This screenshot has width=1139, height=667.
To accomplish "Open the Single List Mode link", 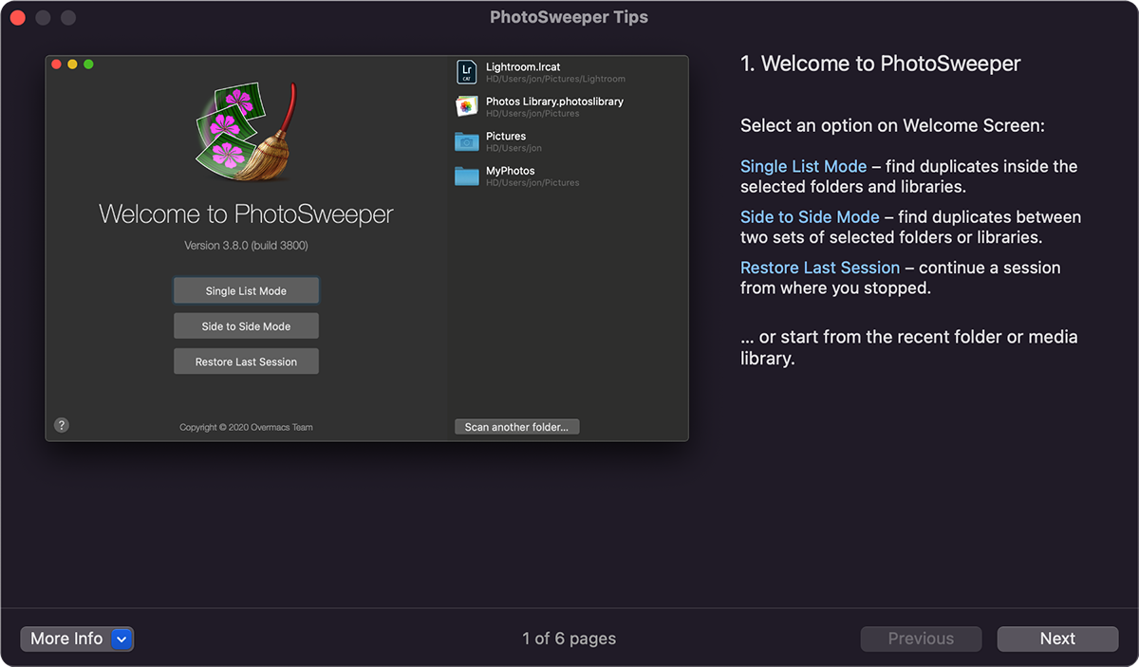I will point(803,166).
